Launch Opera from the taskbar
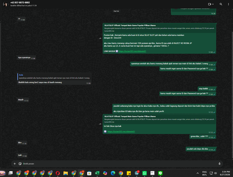Screen dimensions: 233x177 click(x=58, y=173)
